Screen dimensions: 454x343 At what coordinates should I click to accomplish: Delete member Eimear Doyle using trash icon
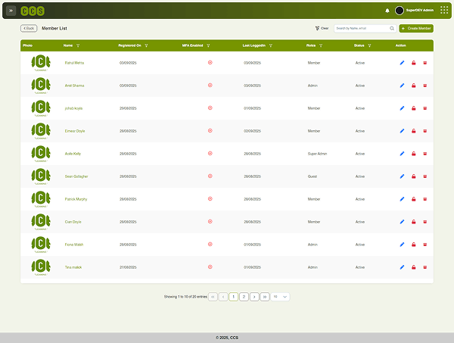pos(424,131)
